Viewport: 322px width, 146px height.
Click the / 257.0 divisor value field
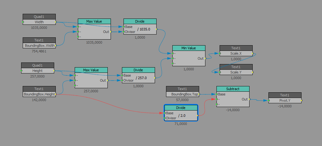pos(141,78)
